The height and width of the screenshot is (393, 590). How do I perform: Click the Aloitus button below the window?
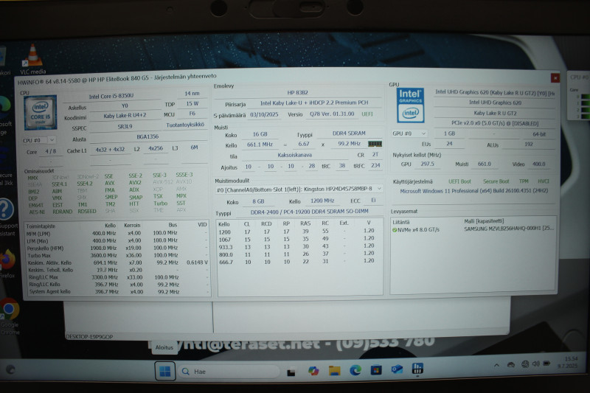(x=164, y=347)
